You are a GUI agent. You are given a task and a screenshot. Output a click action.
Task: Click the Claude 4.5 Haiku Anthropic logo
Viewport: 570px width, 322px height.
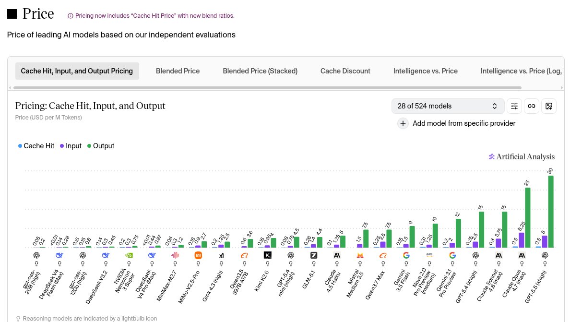[x=337, y=255]
